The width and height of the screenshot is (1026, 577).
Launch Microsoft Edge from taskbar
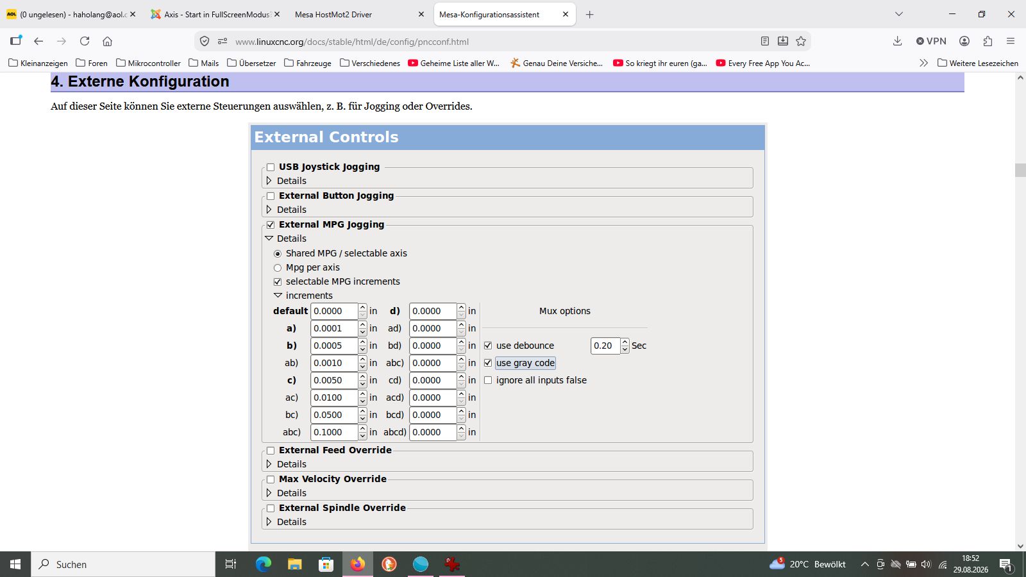264,564
